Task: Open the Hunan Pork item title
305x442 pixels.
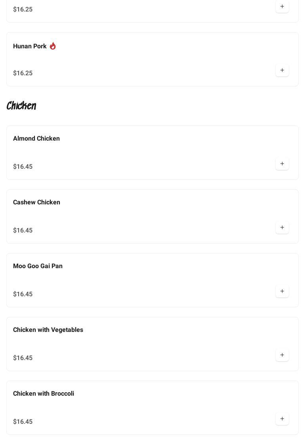Action: click(30, 46)
